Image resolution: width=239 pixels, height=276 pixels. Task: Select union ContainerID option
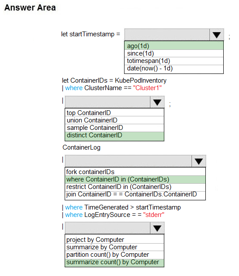coord(114,120)
